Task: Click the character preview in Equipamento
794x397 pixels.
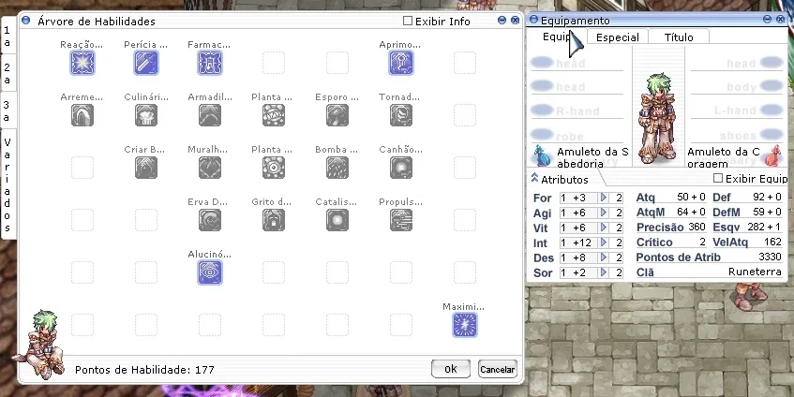Action: tap(658, 118)
